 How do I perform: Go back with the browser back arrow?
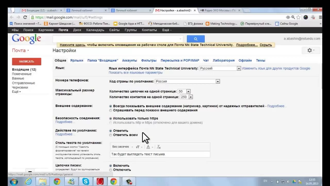[x=12, y=17]
